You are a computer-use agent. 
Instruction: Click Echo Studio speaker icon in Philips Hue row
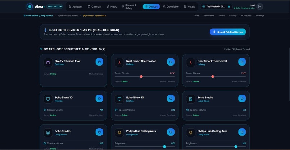[48, 132]
